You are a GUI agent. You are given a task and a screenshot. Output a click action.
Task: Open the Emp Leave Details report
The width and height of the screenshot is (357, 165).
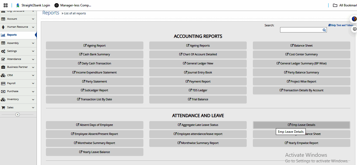pyautogui.click(x=301, y=125)
